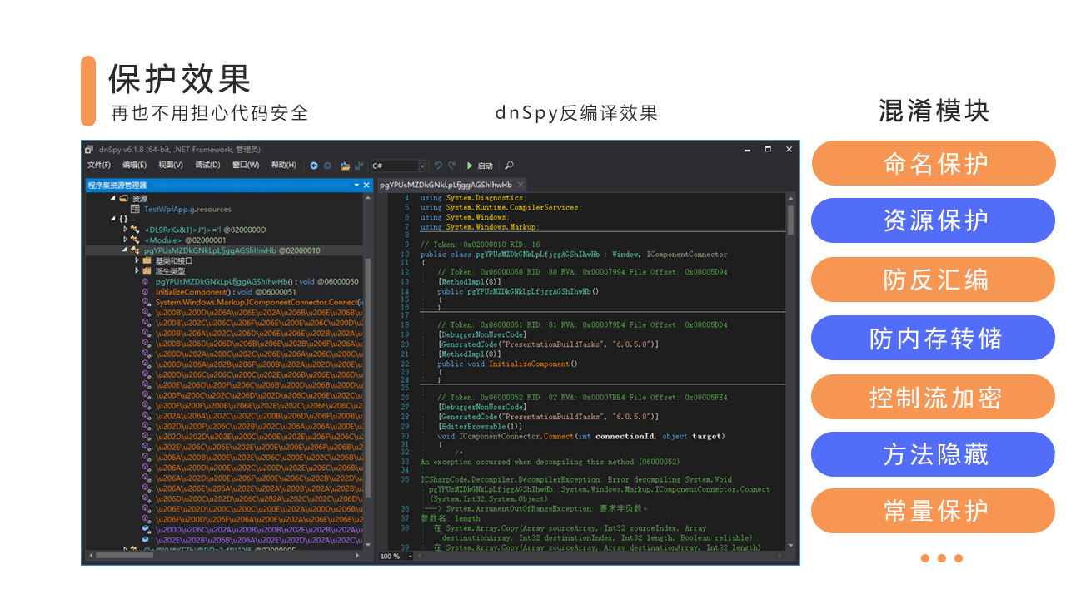The height and width of the screenshot is (599, 1066).
Task: Open the 文件(F) menu
Action: point(99,166)
